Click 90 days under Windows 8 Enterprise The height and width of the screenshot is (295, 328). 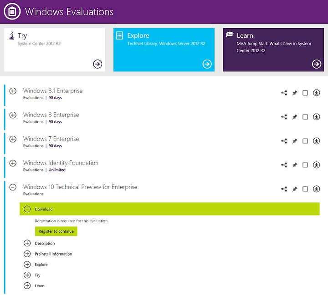pos(55,122)
